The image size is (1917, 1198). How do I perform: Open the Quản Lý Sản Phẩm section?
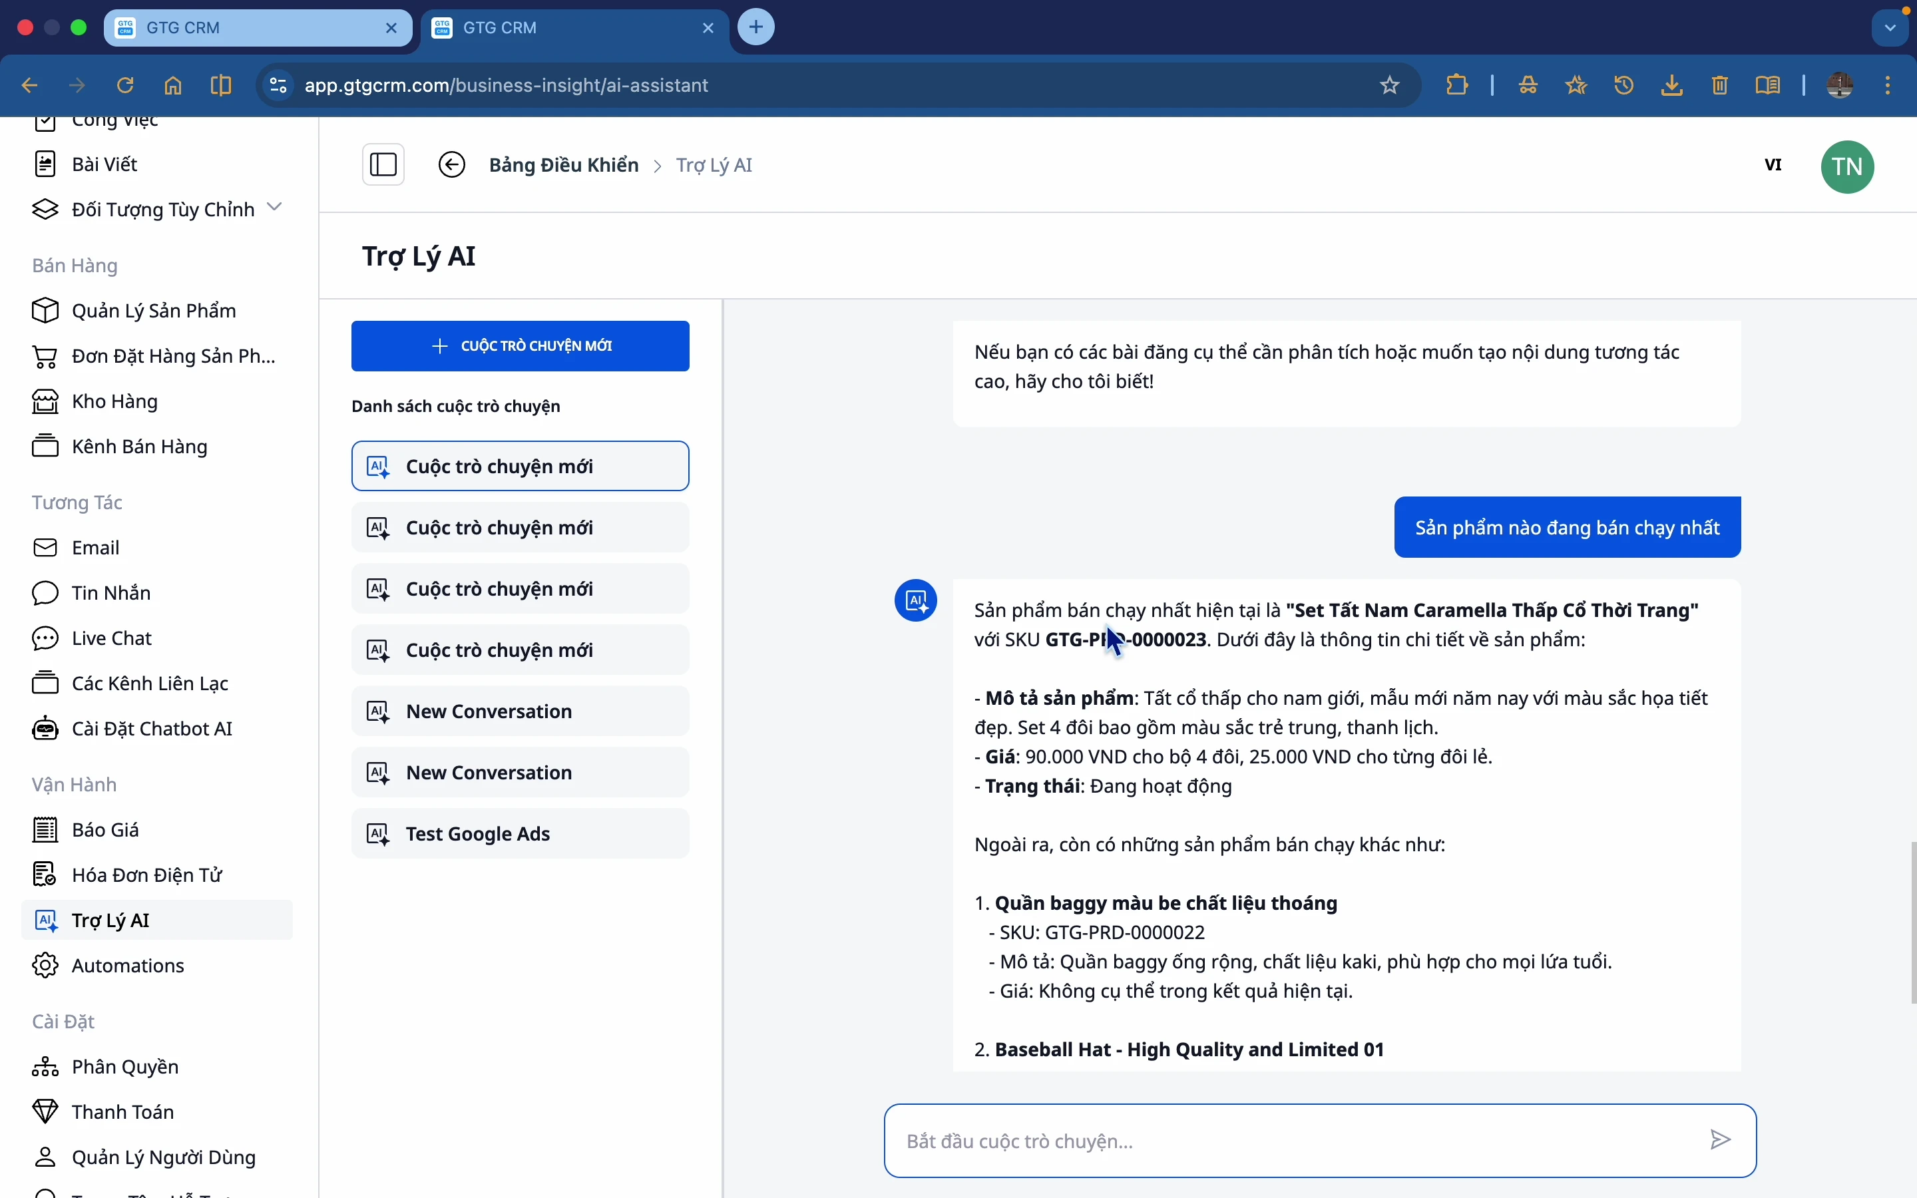(x=154, y=309)
